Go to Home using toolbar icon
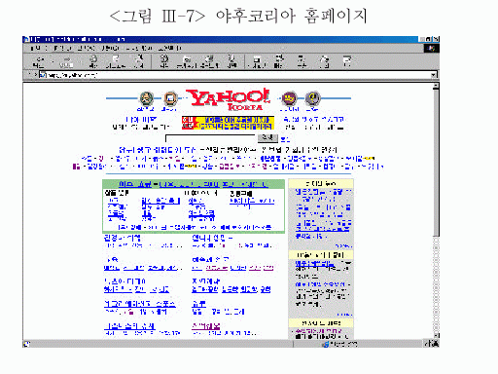498x374 pixels. pos(139,61)
